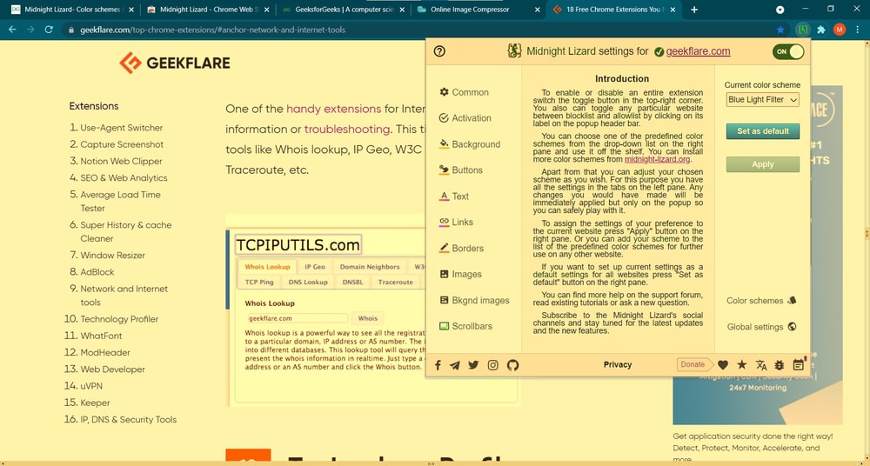Open Color schemes link in right pane
This screenshot has width=870, height=466.
[x=761, y=301]
